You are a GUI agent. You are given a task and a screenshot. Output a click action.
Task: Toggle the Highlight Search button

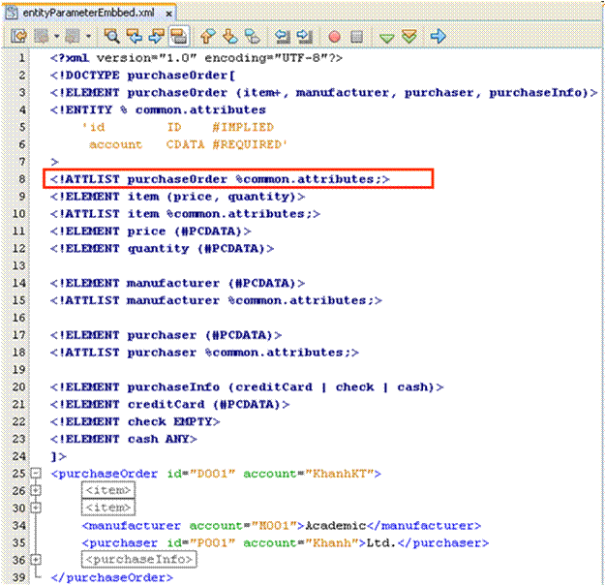coord(179,37)
